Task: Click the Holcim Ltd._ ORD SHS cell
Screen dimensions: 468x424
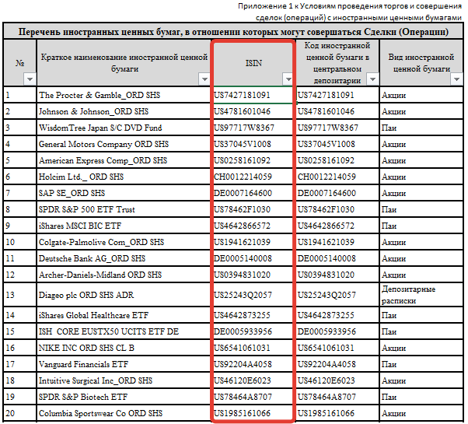Action: click(123, 177)
